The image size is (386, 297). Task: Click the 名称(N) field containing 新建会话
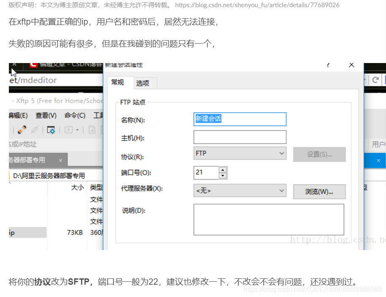(x=240, y=119)
